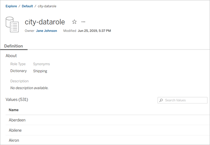Open owner Jane Johnson's profile
This screenshot has width=210, height=145.
click(x=46, y=31)
